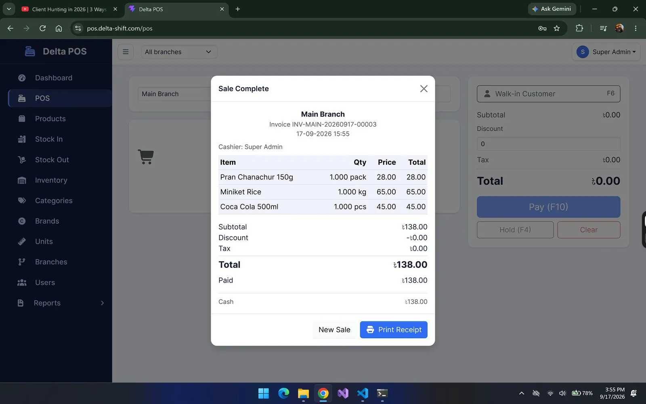
Task: Select the Delta POS browser tab
Action: 176,9
